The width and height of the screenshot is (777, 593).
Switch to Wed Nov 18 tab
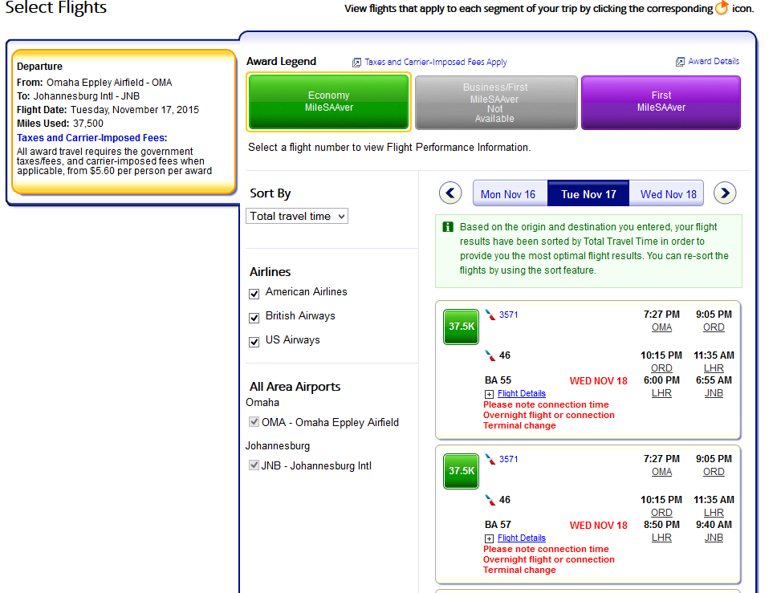(x=668, y=194)
